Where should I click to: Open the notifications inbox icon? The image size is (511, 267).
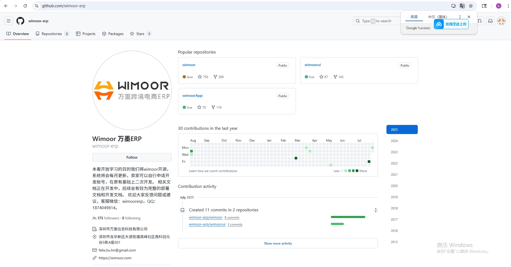(x=490, y=21)
